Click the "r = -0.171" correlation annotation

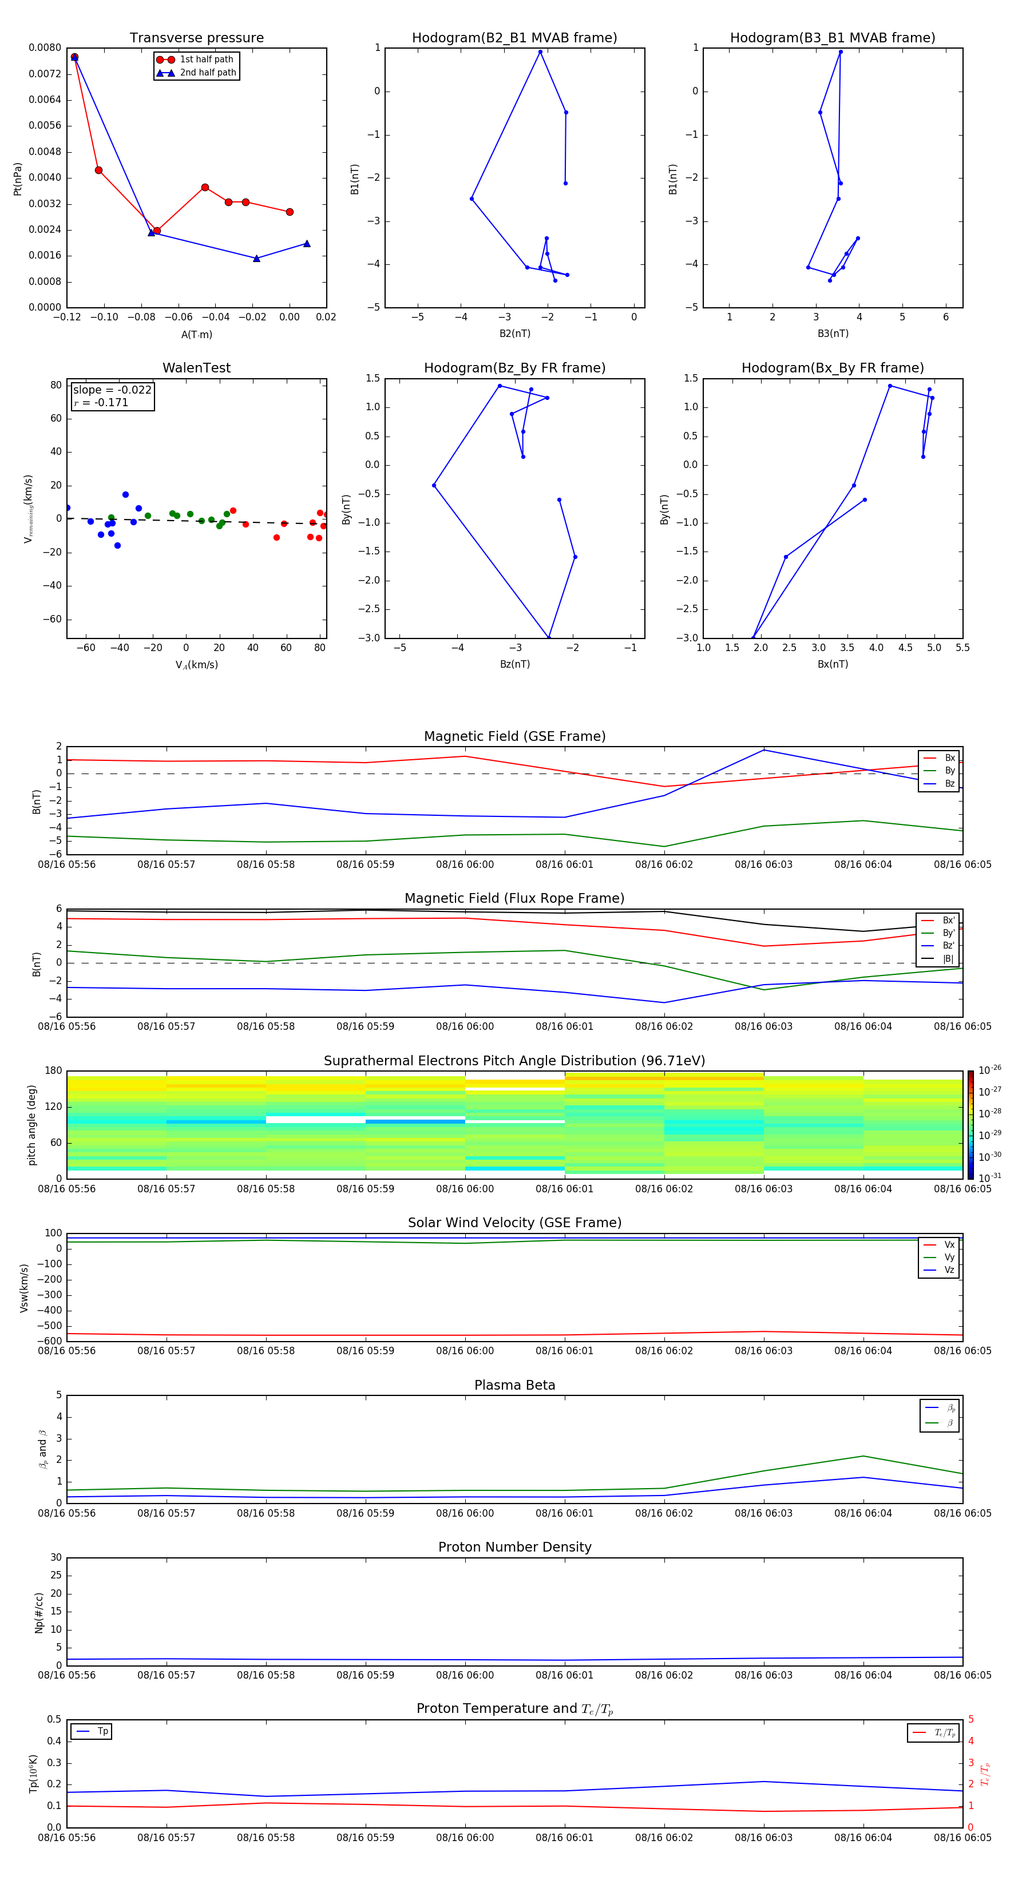coord(101,402)
